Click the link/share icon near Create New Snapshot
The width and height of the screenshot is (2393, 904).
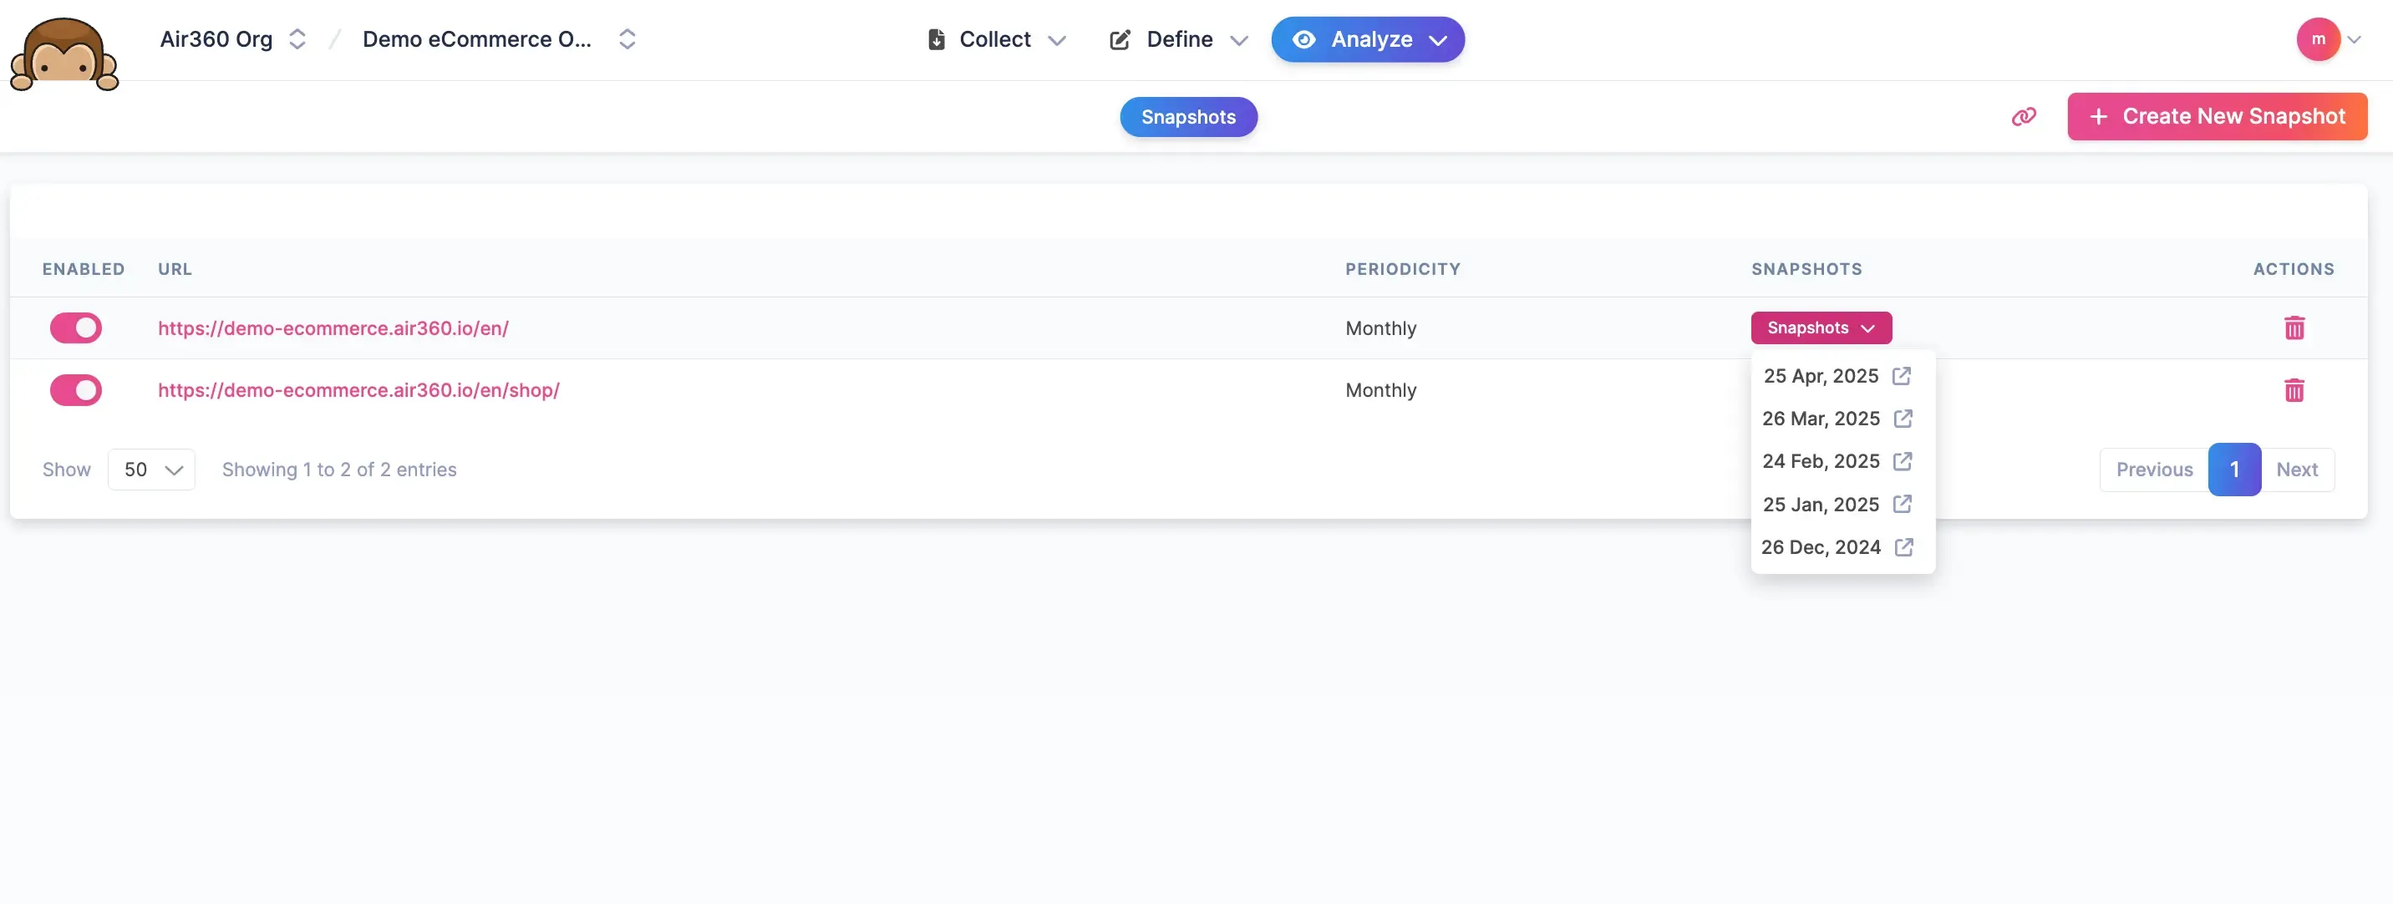coord(2025,116)
